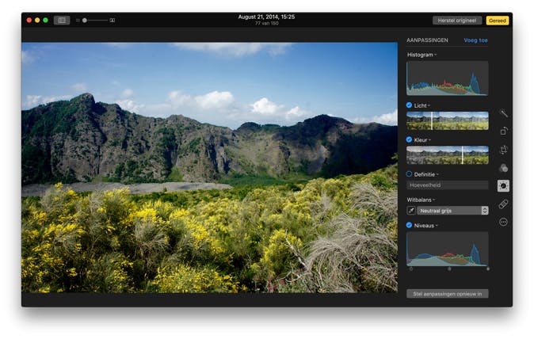Click inside the Licht thumbnail slider strip
This screenshot has height=339, width=534.
pos(447,121)
